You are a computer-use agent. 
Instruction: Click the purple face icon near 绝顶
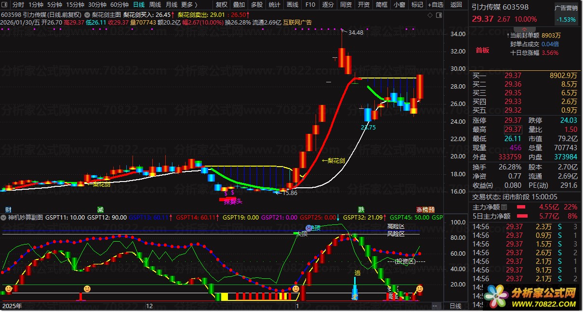click(x=308, y=228)
